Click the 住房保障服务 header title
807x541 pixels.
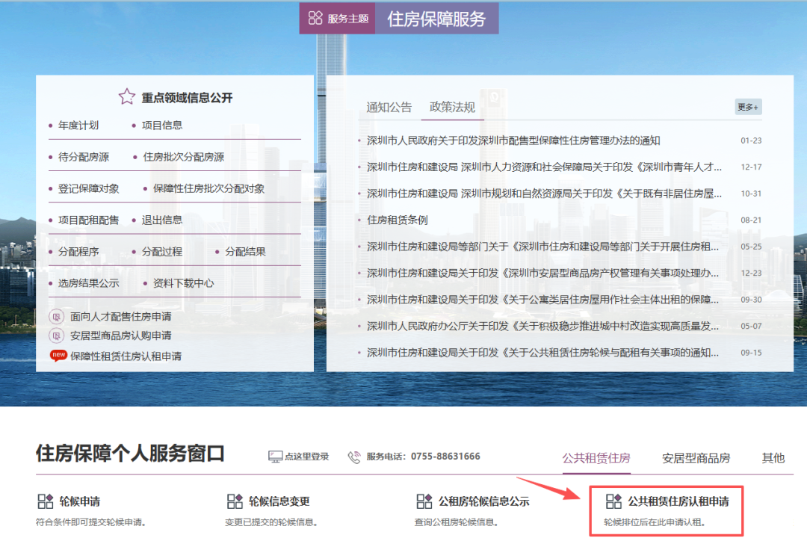[x=436, y=19]
